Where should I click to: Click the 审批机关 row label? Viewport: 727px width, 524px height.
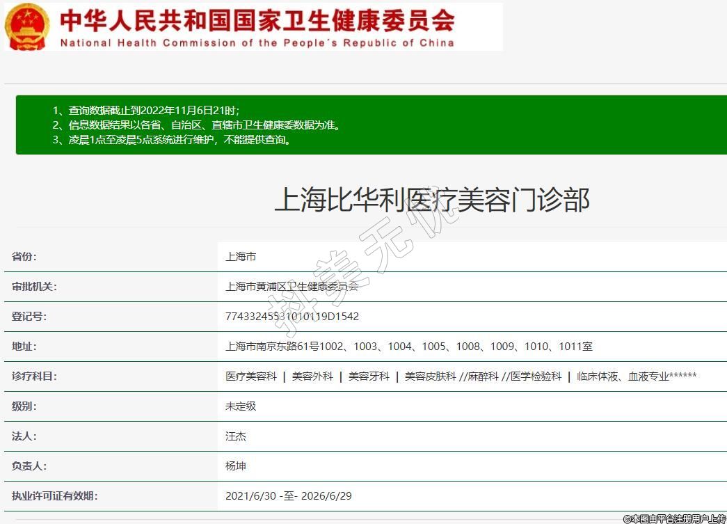34,287
